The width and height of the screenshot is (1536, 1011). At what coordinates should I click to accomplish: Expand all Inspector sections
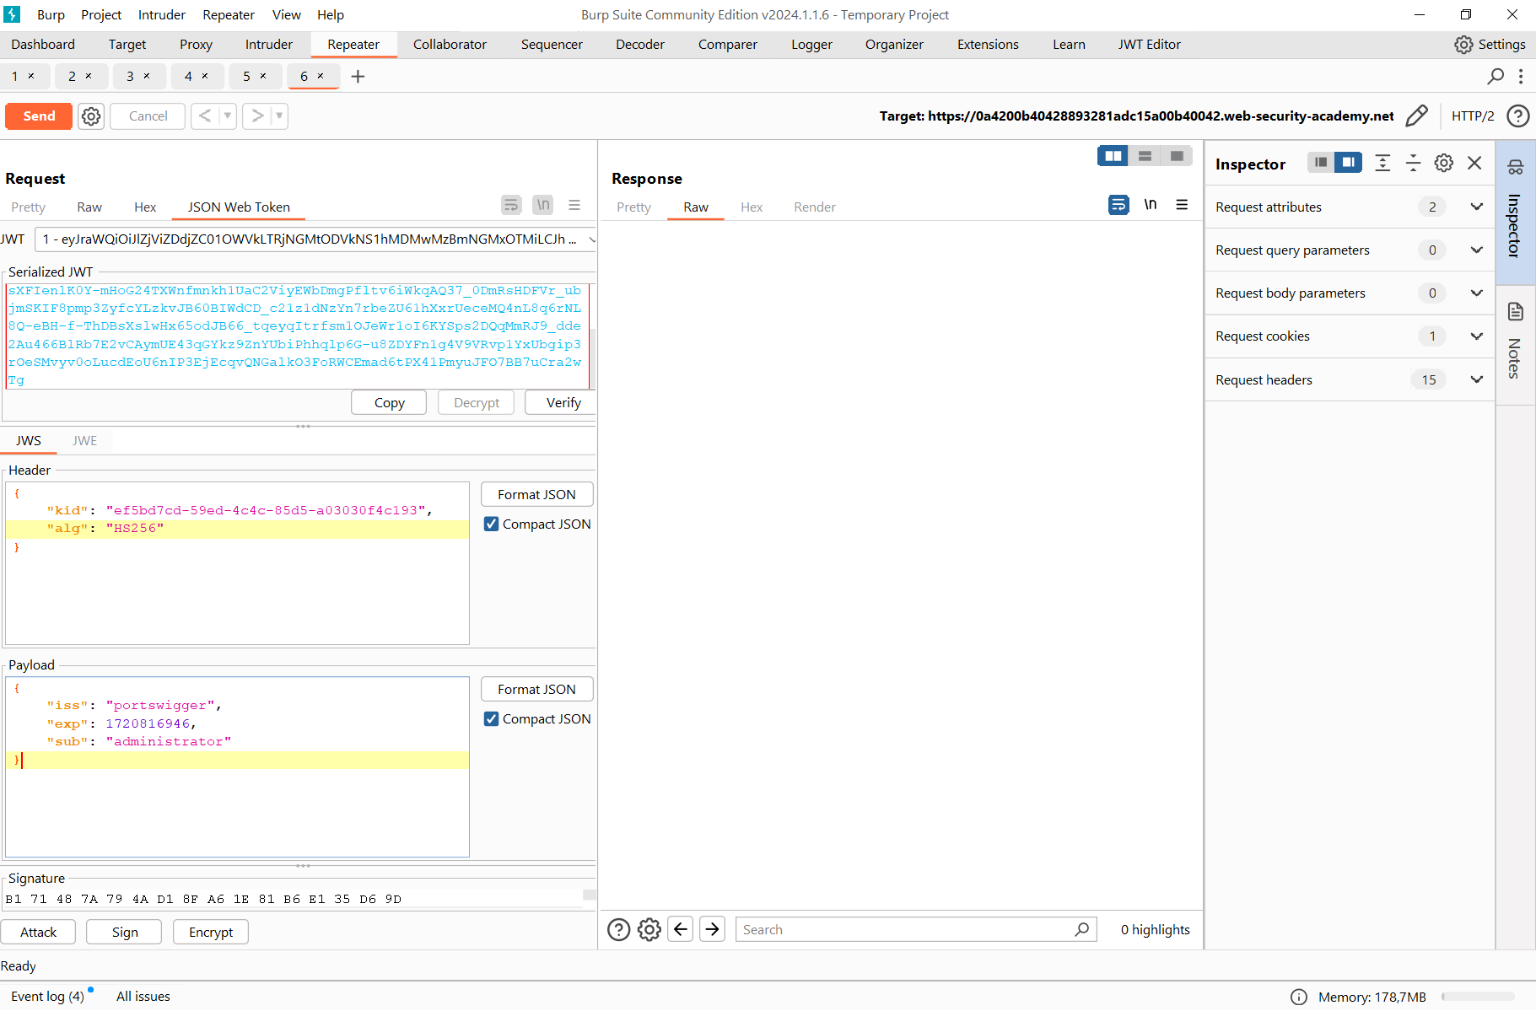pos(1382,163)
